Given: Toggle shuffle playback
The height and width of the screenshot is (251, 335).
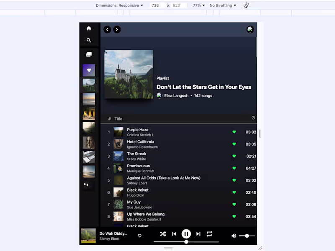Looking at the screenshot, I should 163,234.
